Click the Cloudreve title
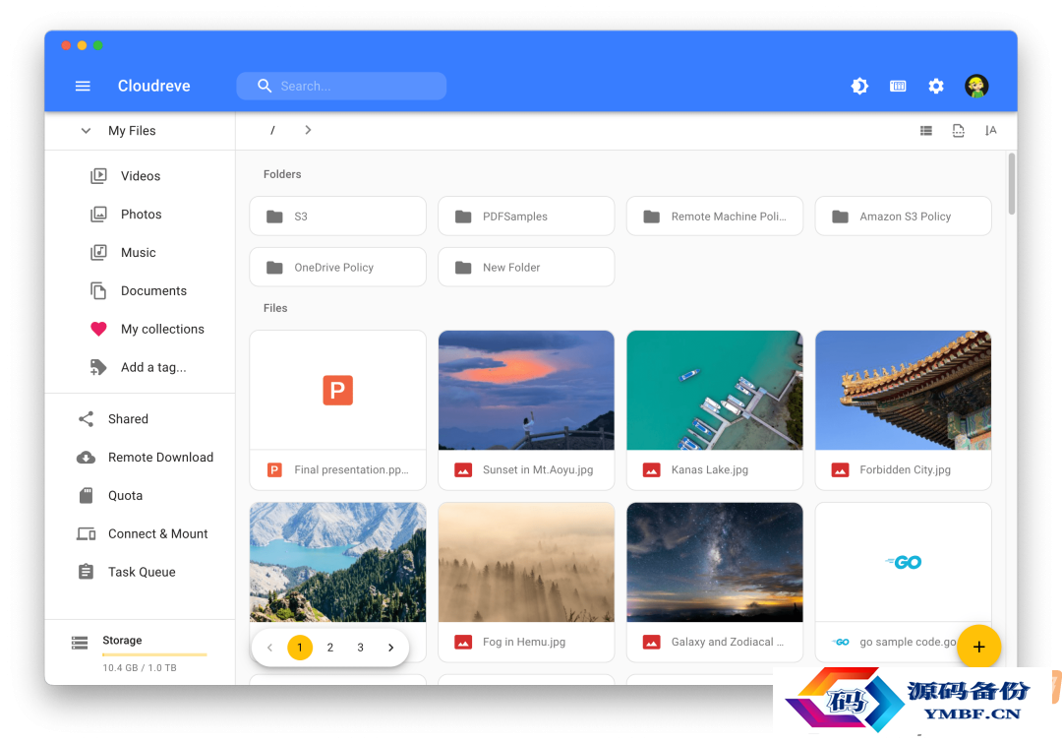Image resolution: width=1062 pixels, height=744 pixels. (x=153, y=86)
